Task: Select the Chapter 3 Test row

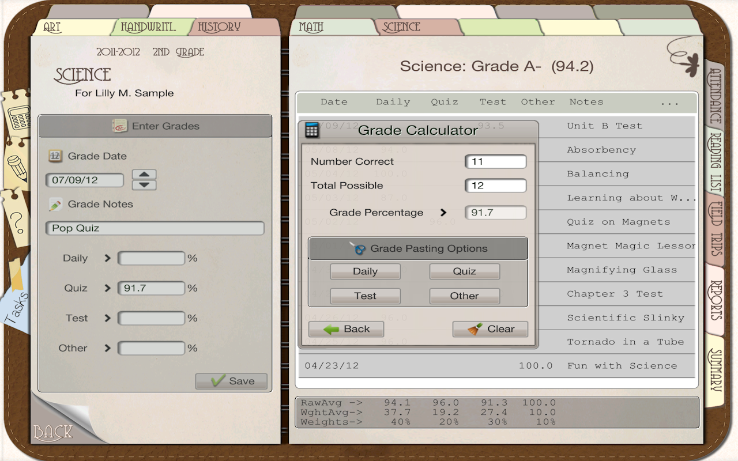Action: pos(496,294)
